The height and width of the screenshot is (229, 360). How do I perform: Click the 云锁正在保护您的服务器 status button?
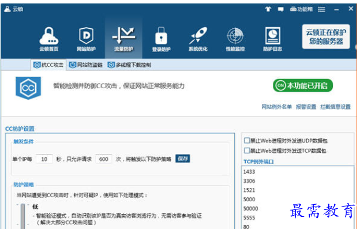coord(326,37)
